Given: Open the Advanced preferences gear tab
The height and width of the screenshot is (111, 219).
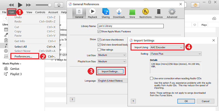Looking at the screenshot, I should click(x=172, y=13).
